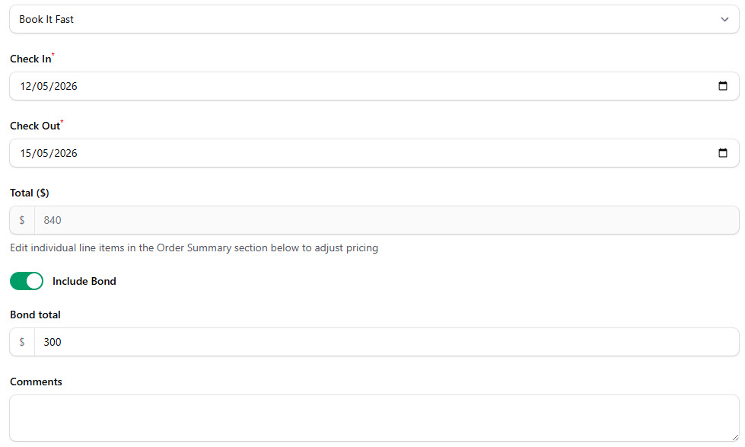
Task: Click the dollar sign beside Total field
Action: coord(22,220)
